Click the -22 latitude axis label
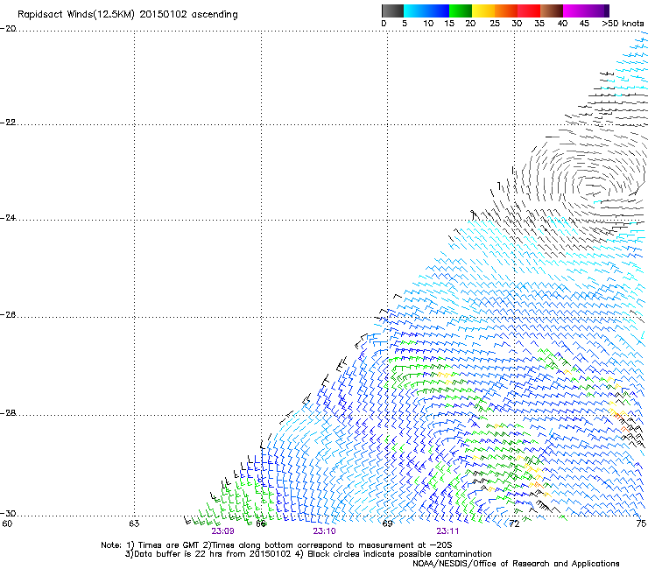Image resolution: width=648 pixels, height=569 pixels. pos(8,123)
